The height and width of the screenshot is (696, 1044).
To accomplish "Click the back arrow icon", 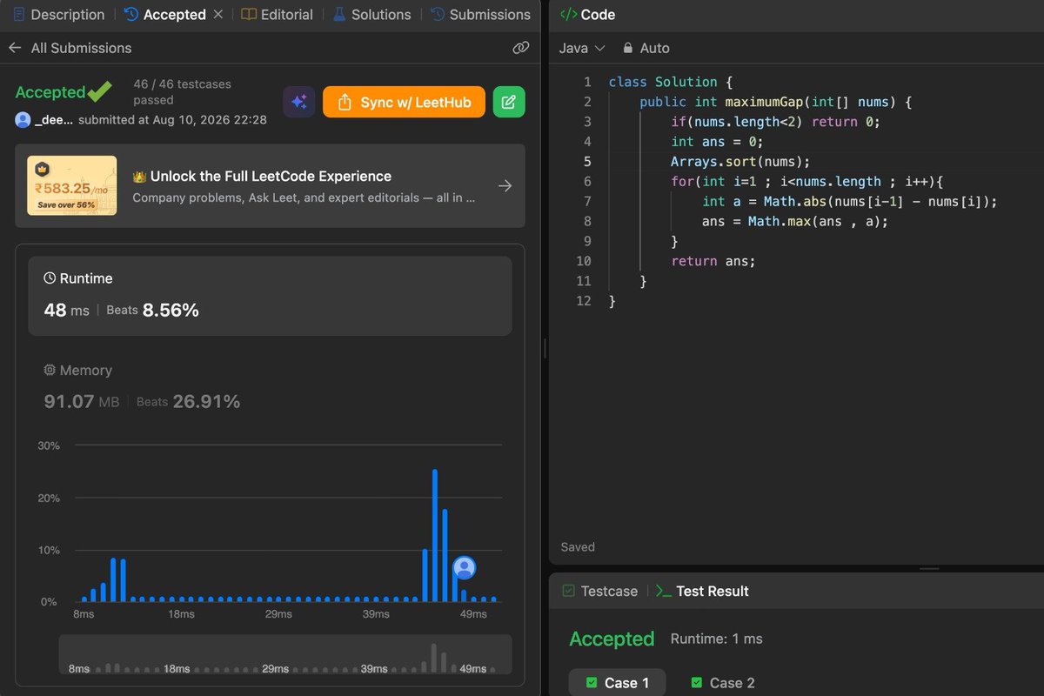I will [15, 48].
